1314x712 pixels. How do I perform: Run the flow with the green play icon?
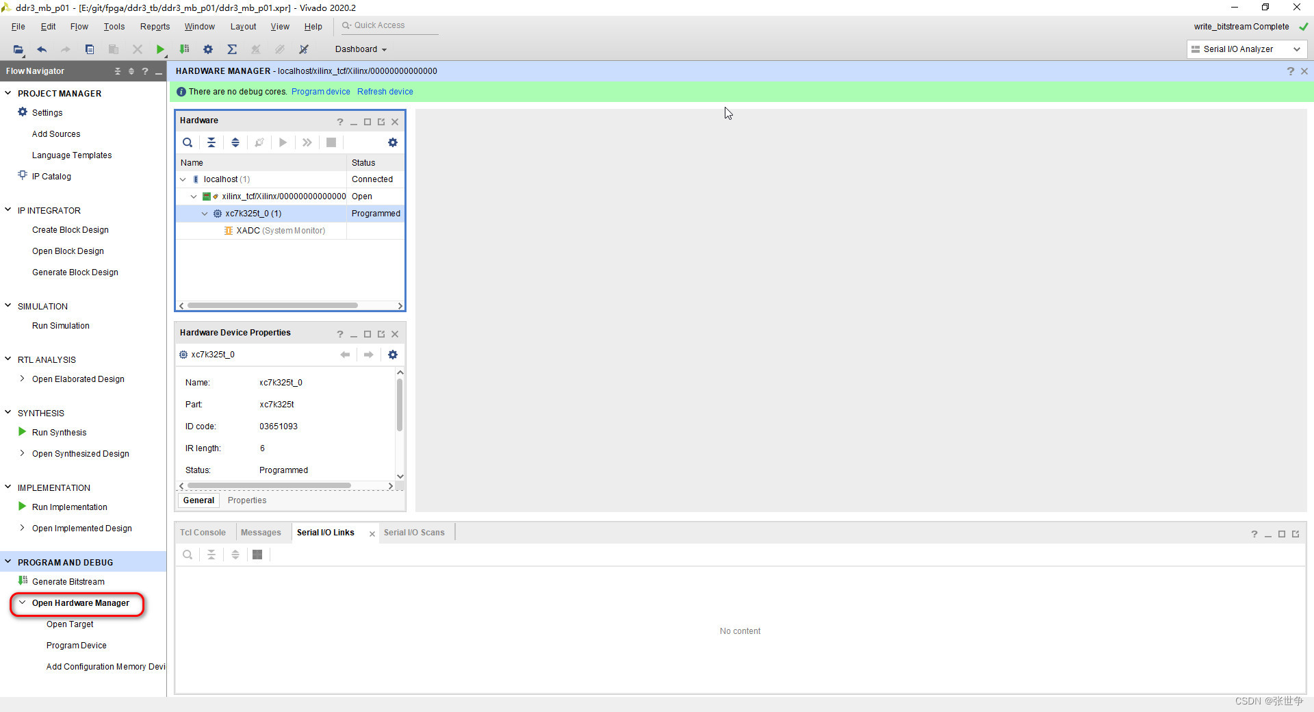pos(160,49)
